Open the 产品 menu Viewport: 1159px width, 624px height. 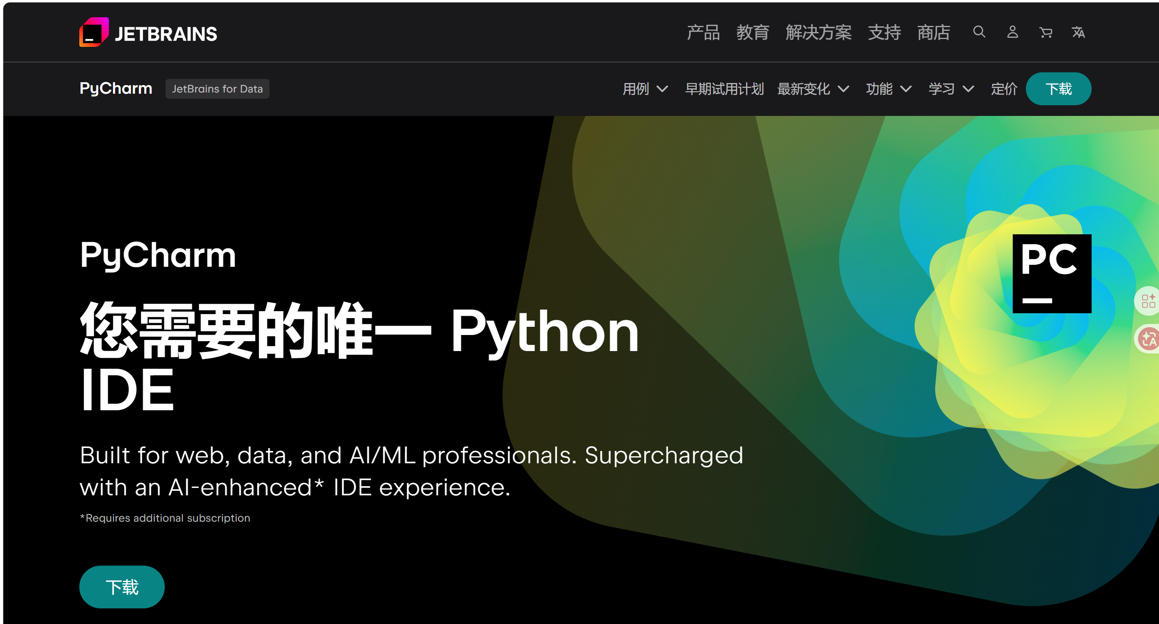[703, 32]
